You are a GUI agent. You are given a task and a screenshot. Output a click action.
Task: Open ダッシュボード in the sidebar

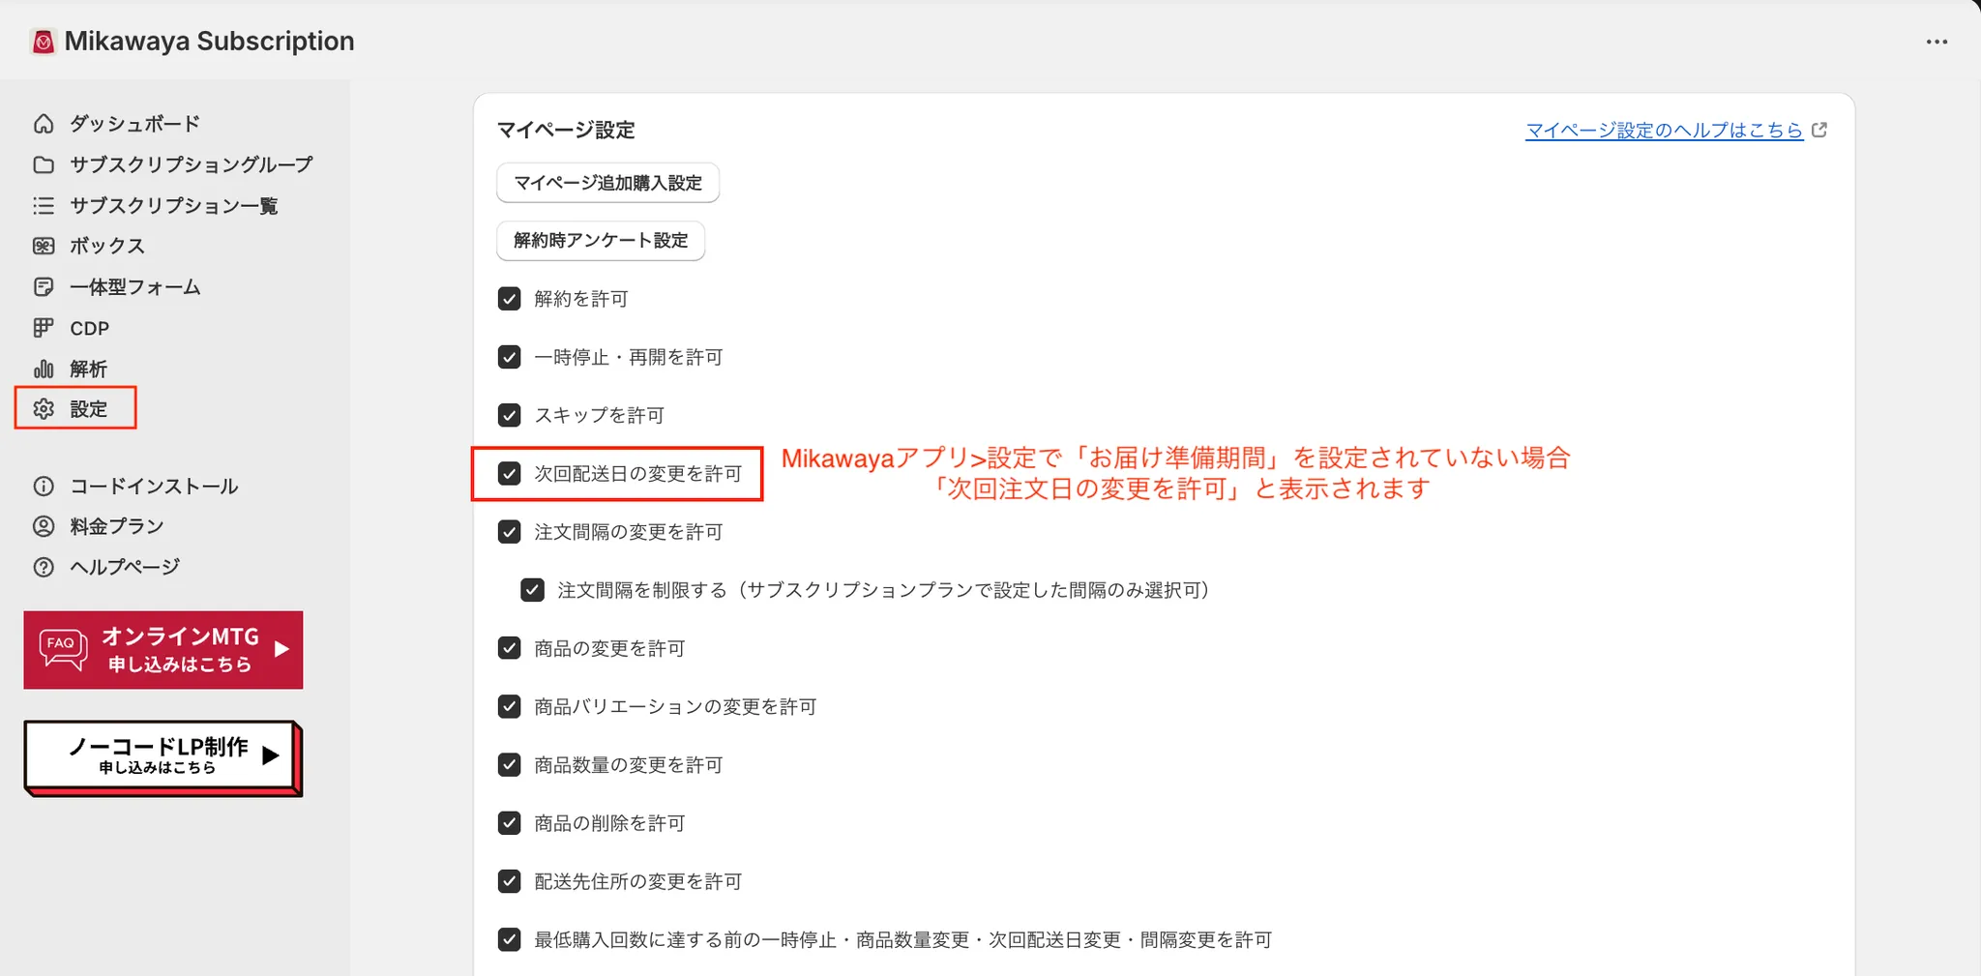tap(134, 124)
